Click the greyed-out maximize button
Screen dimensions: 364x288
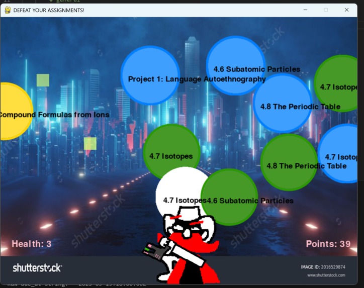coord(326,10)
